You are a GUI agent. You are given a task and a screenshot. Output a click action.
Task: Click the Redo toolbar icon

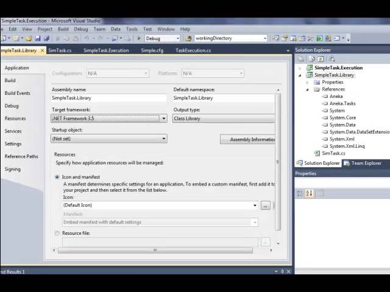100,38
